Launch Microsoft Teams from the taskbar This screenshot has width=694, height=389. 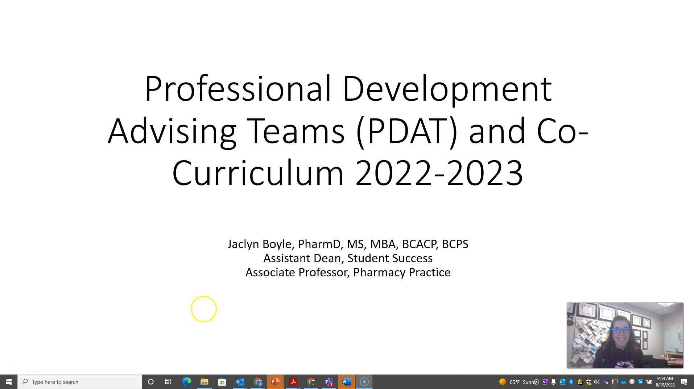(x=329, y=381)
